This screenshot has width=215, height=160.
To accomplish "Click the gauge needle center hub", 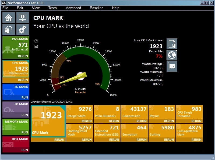I will (x=81, y=76).
